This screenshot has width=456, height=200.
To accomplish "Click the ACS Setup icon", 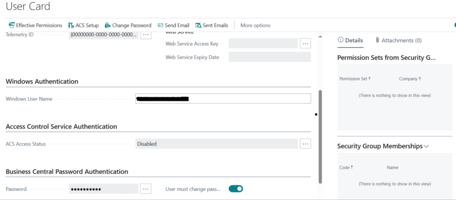I will click(71, 25).
